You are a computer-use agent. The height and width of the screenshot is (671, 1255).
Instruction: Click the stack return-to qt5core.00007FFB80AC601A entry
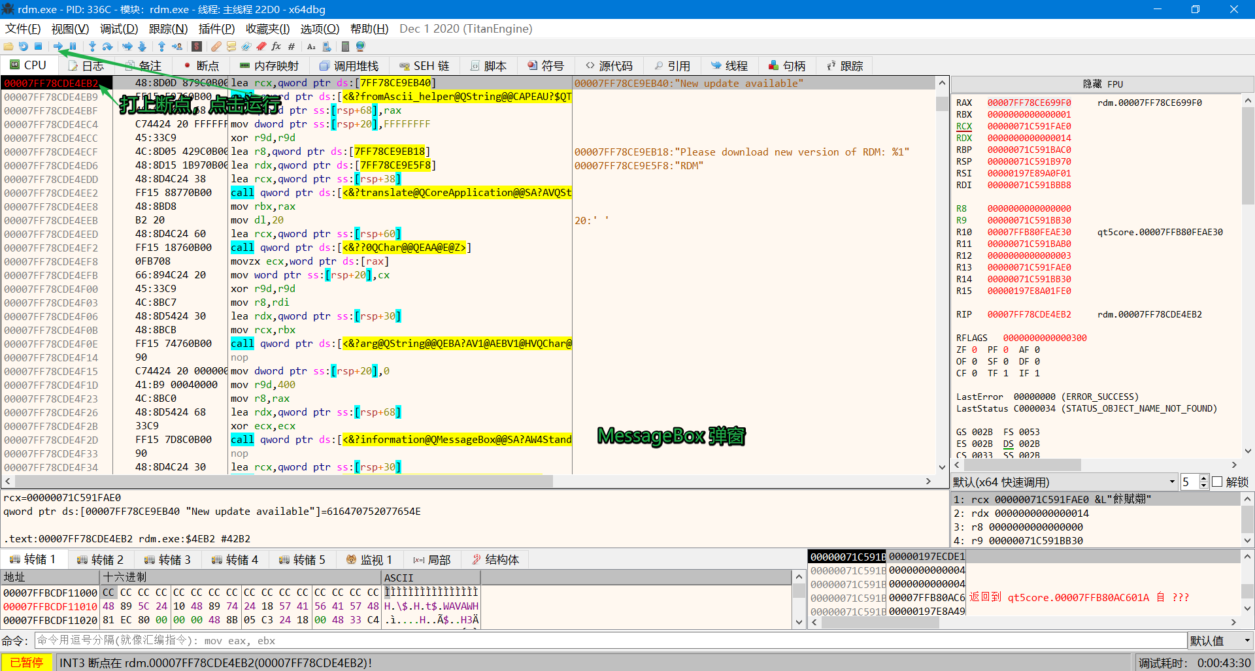pyautogui.click(x=1078, y=597)
